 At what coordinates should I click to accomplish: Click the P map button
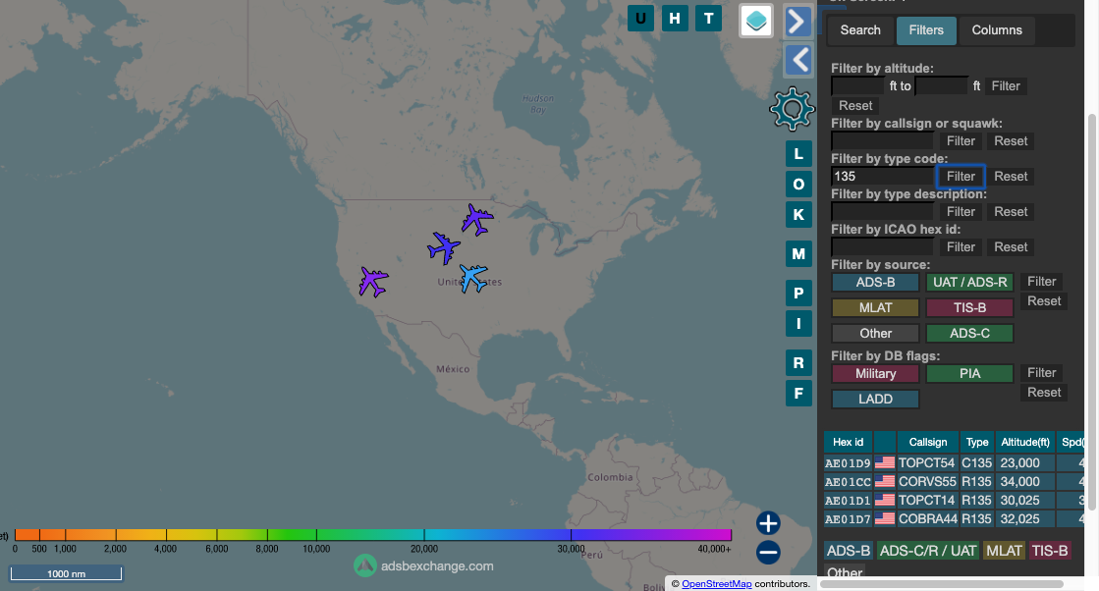point(798,294)
